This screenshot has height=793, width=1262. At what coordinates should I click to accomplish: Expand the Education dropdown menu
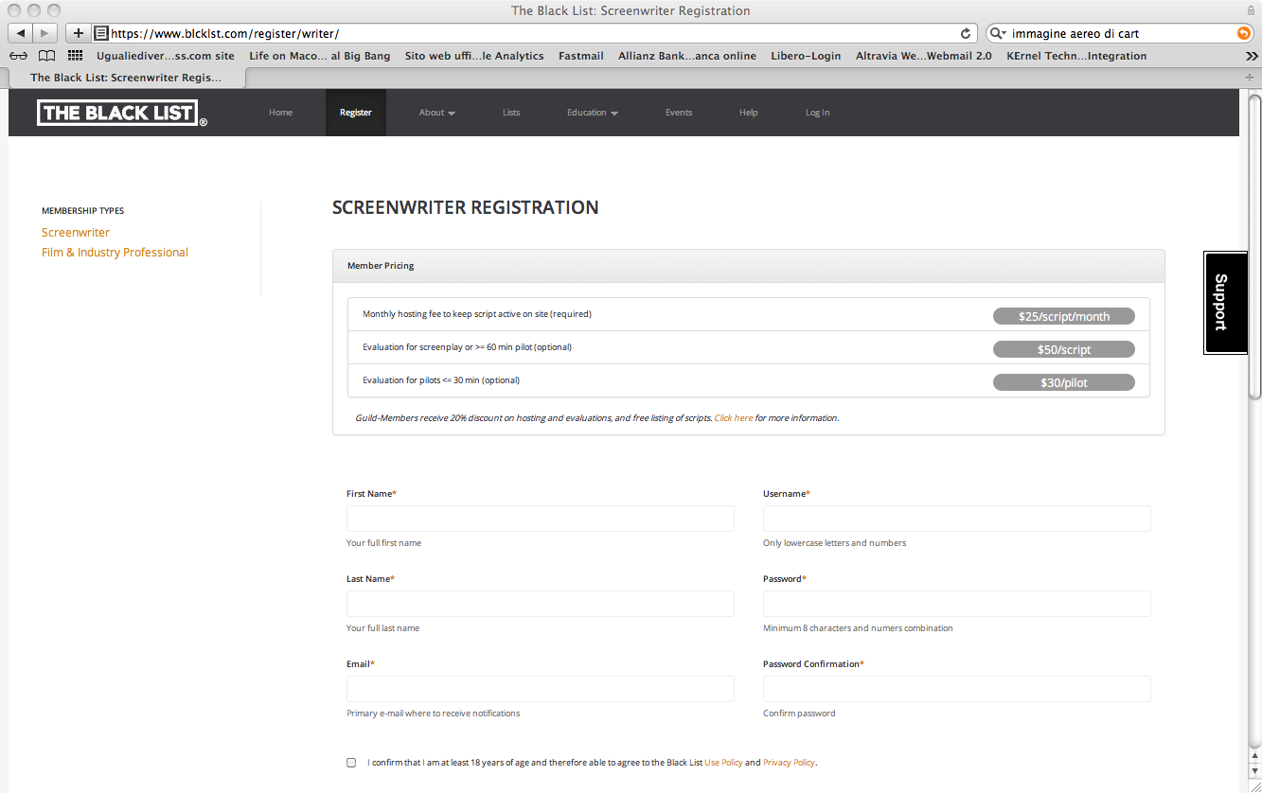click(592, 113)
